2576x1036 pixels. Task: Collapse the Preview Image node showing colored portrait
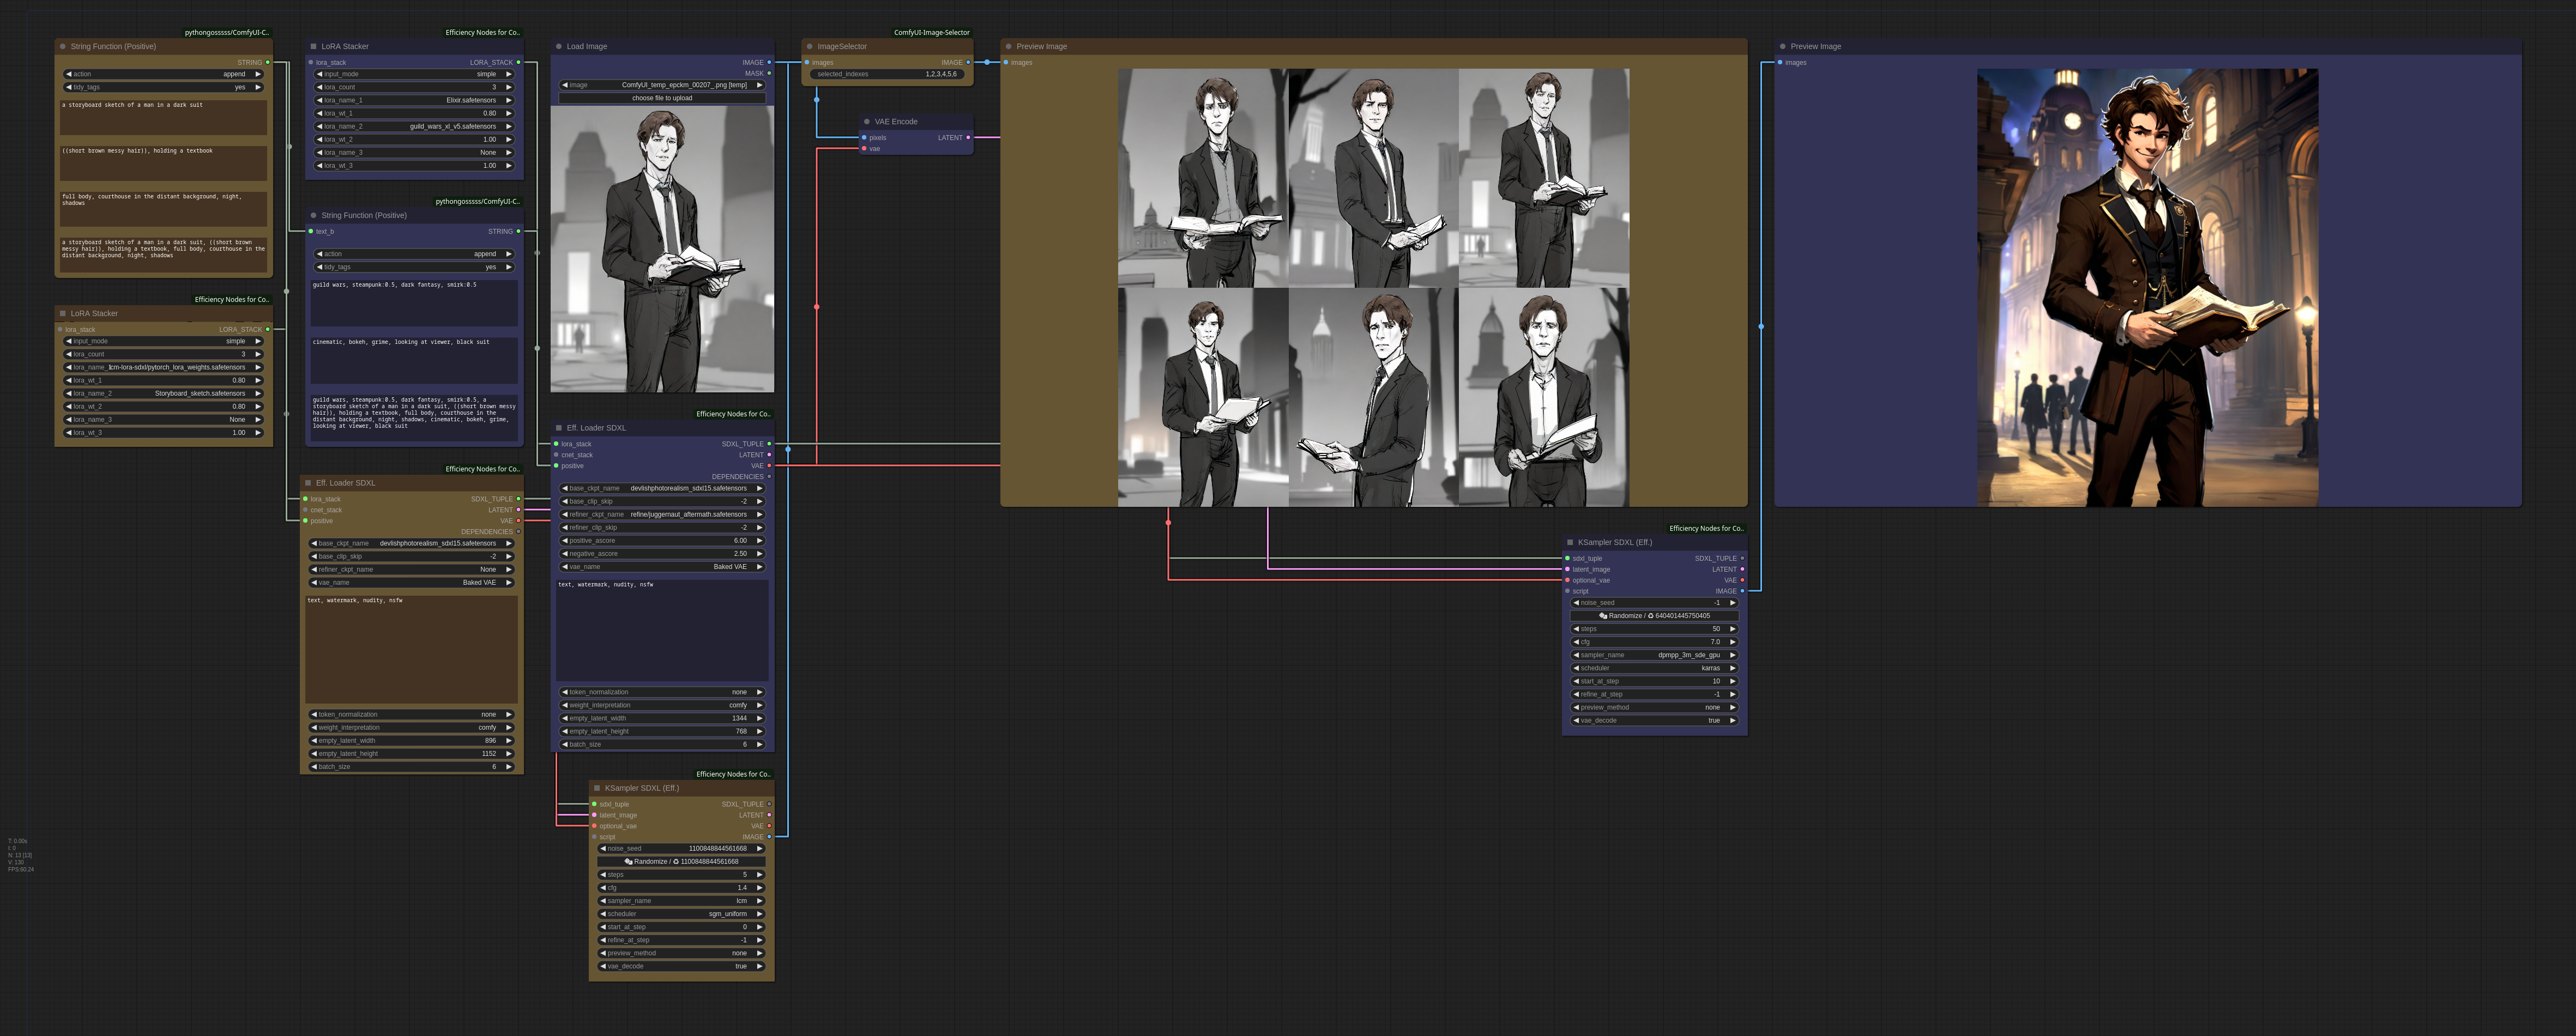[1783, 46]
